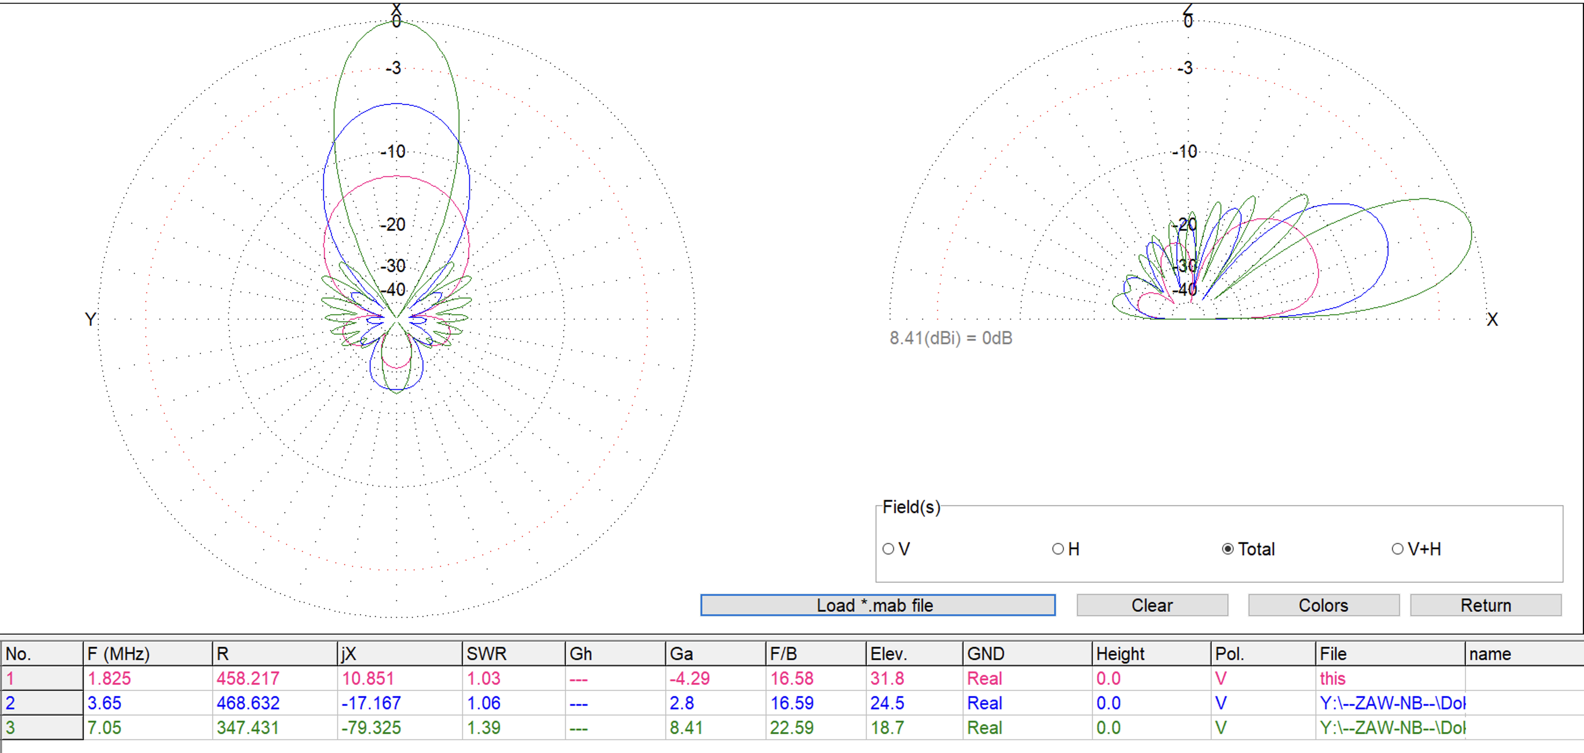Select the H field radio button
This screenshot has width=1584, height=753.
tap(1058, 549)
